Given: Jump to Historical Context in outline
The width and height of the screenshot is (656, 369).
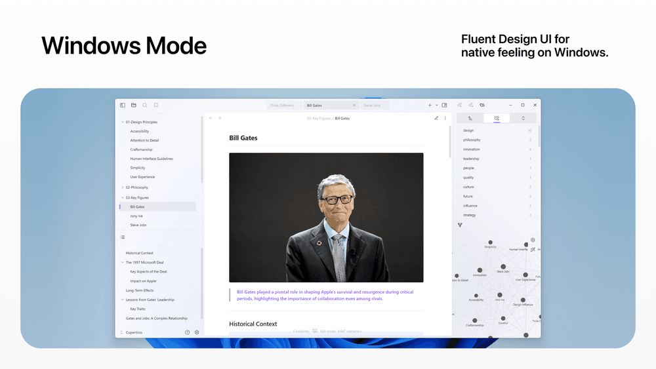Looking at the screenshot, I should click(139, 253).
